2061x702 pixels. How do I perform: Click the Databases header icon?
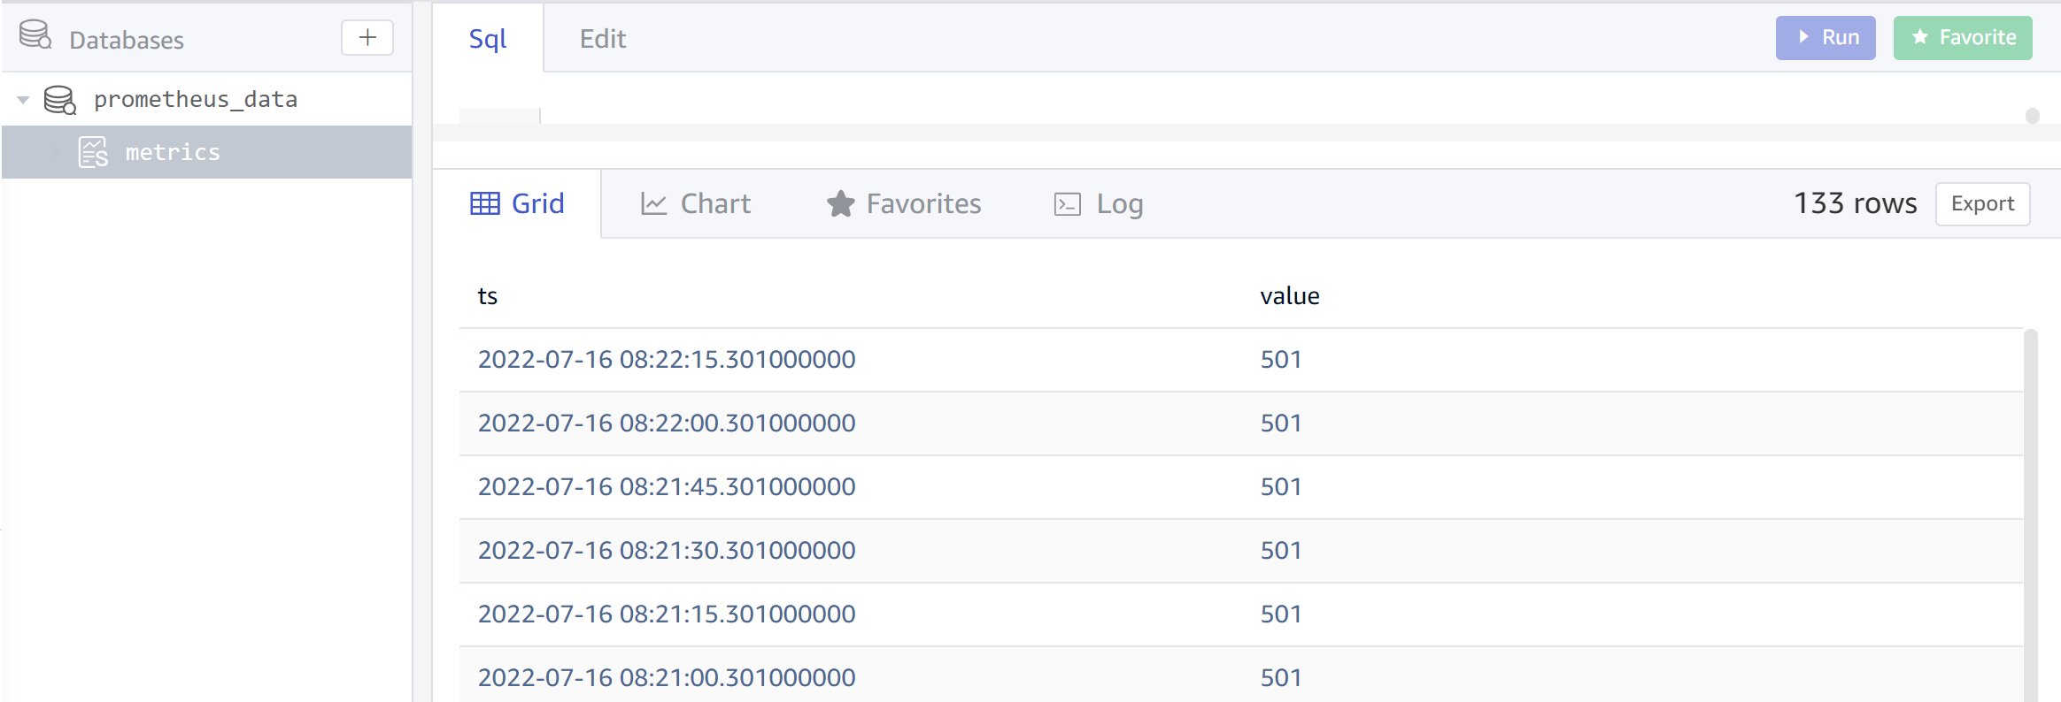pos(35,36)
